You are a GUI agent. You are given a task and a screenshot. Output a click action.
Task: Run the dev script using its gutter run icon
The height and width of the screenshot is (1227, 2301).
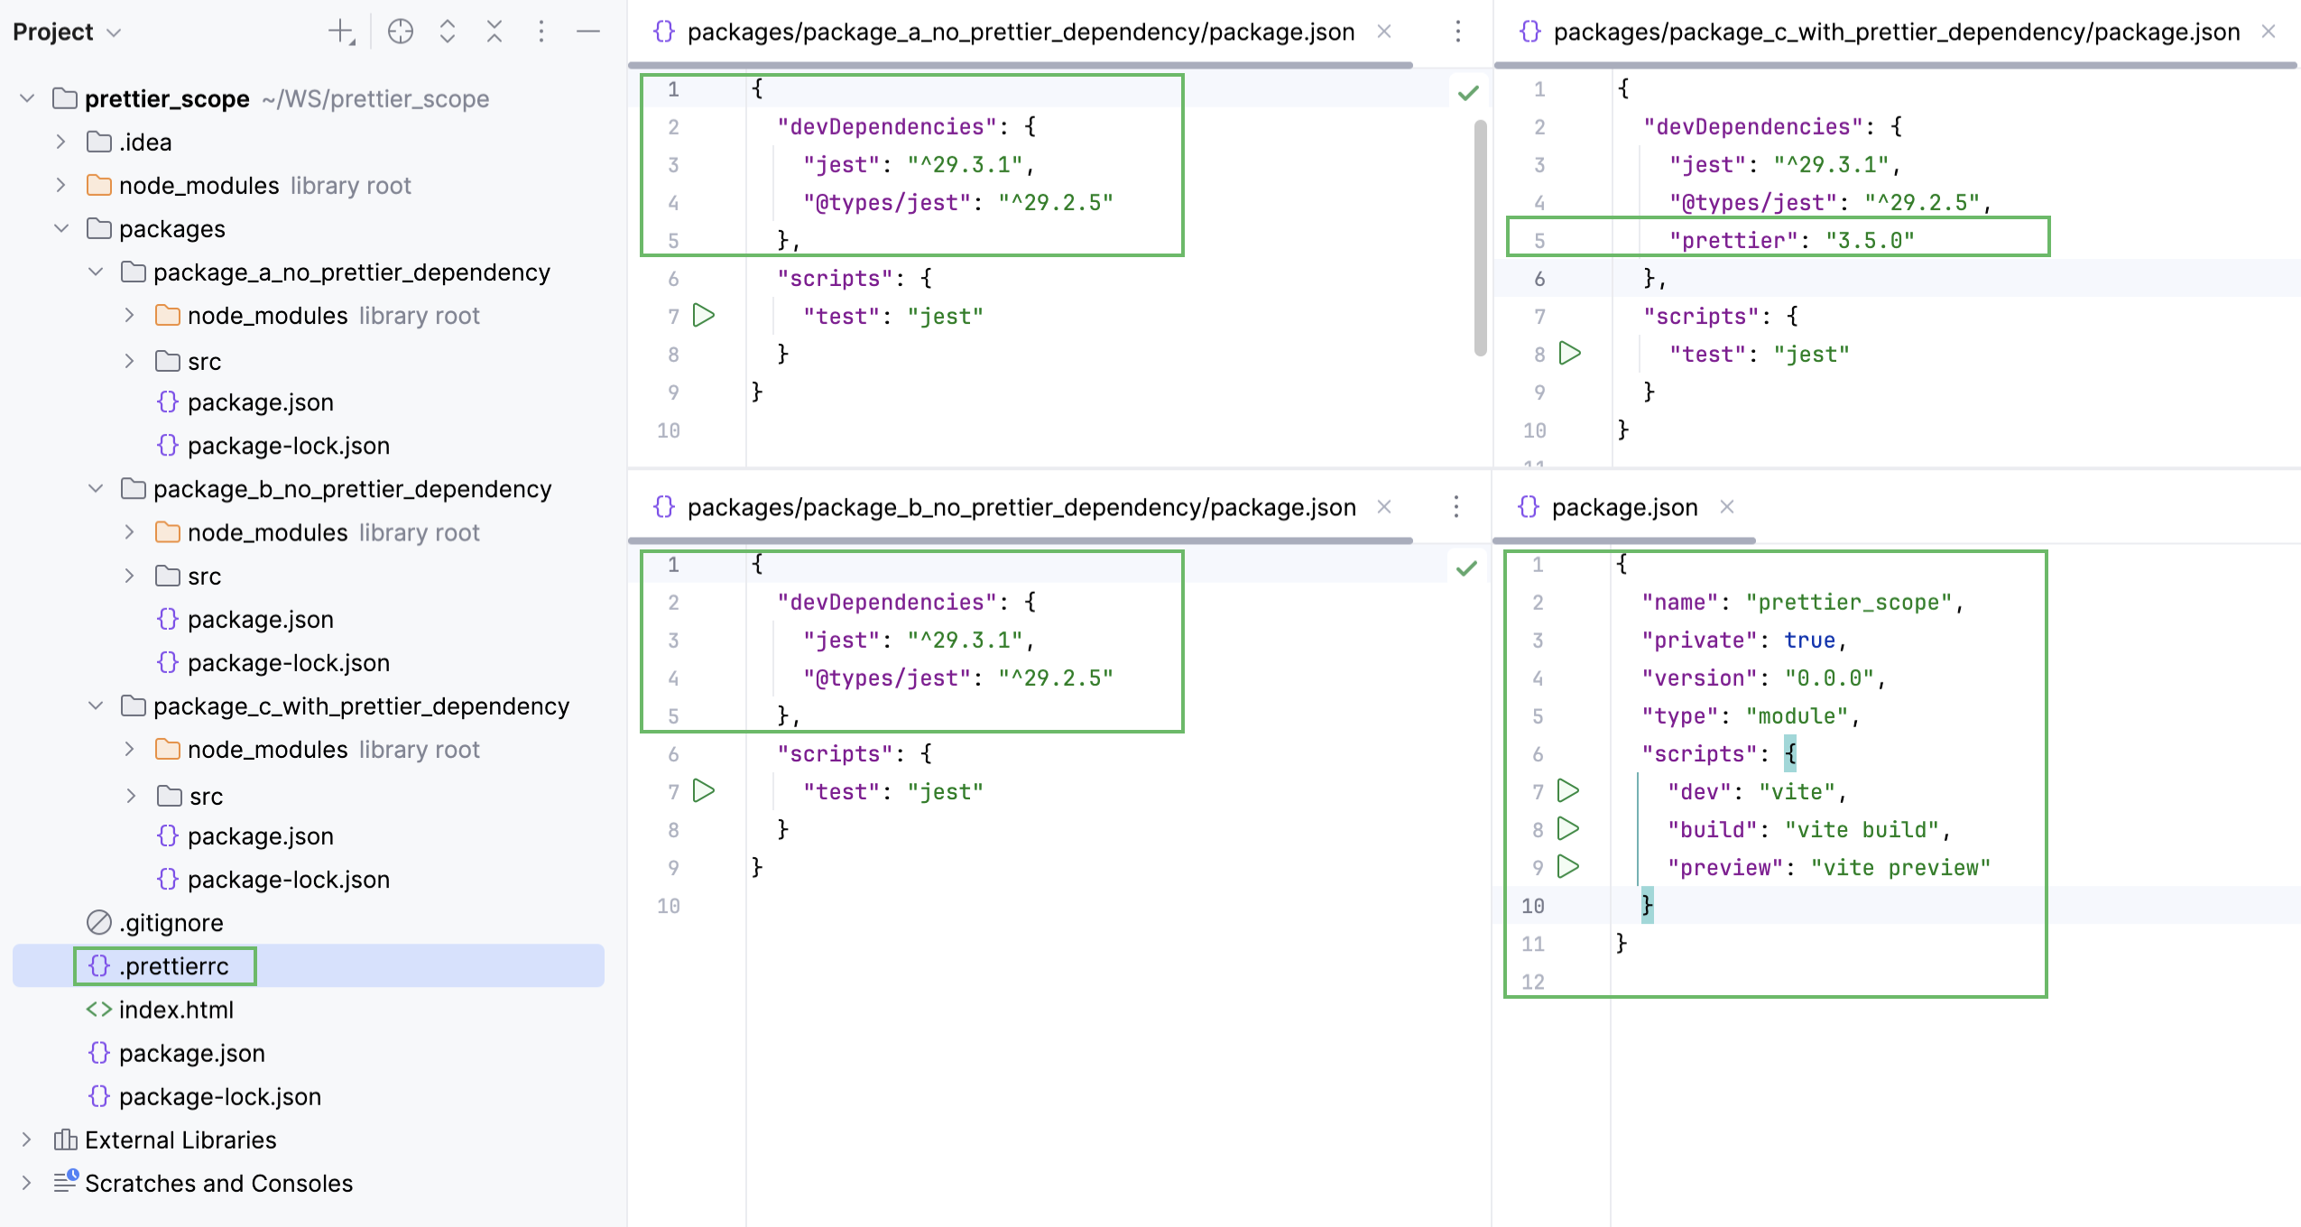(x=1567, y=791)
